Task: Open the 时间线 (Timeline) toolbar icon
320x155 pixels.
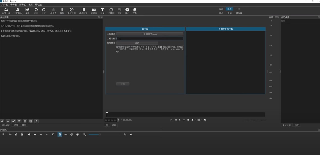Action: pyautogui.click(x=94, y=11)
